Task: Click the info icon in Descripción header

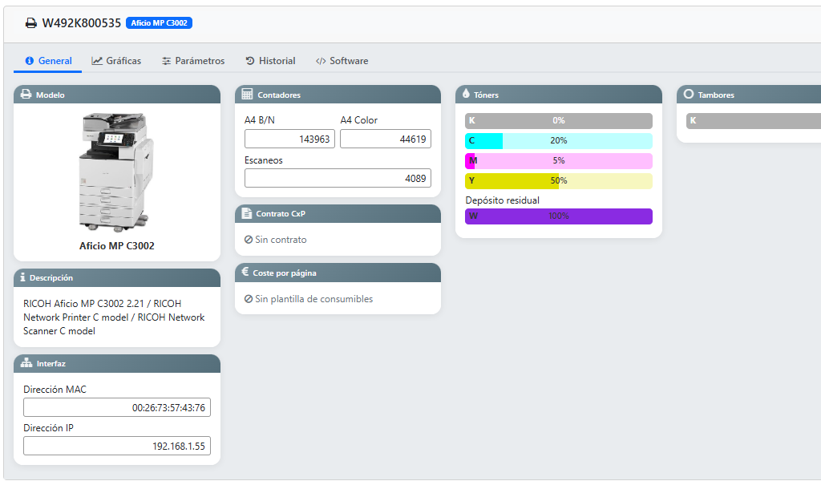Action: 22,277
